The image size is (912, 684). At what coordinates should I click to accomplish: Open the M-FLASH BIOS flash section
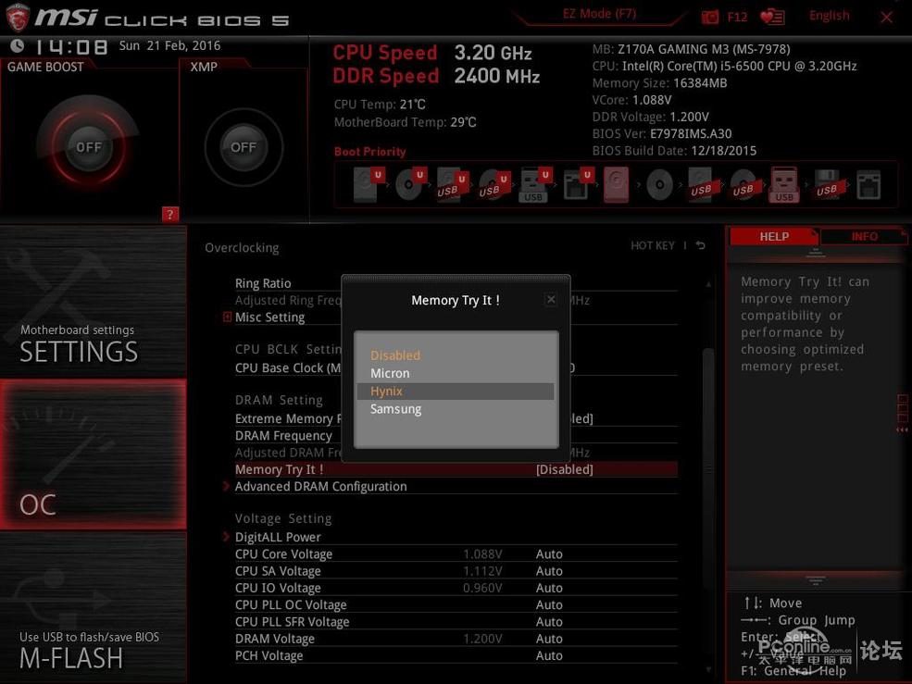[x=94, y=607]
